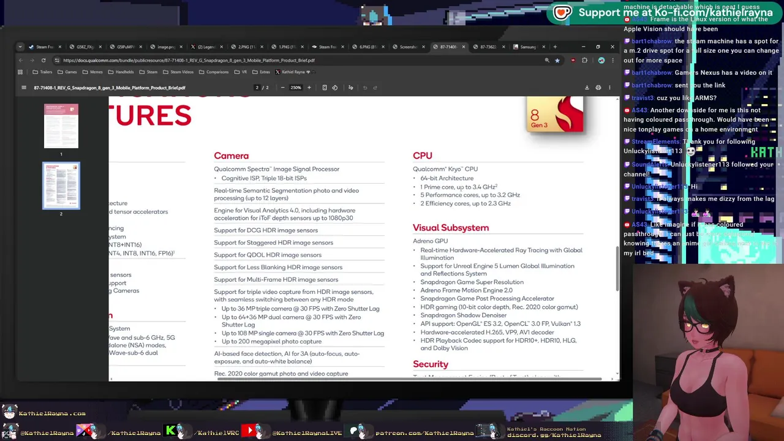784x441 pixels.
Task: Open the Chrome three-dot menu
Action: [612, 60]
